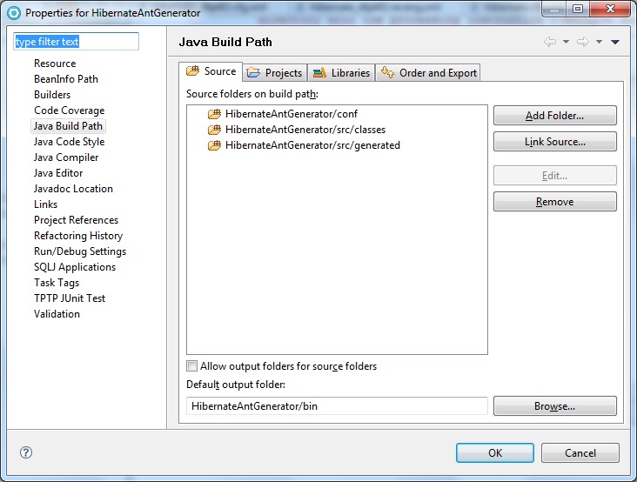Click Browse... for default output folder
The width and height of the screenshot is (637, 482).
(x=555, y=406)
